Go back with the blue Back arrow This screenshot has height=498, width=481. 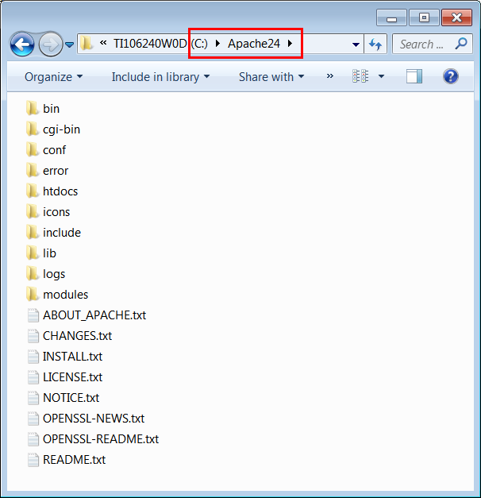[22, 44]
